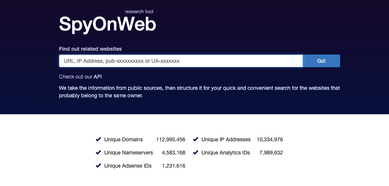Open the API link
This screenshot has height=186, width=389.
tap(98, 77)
